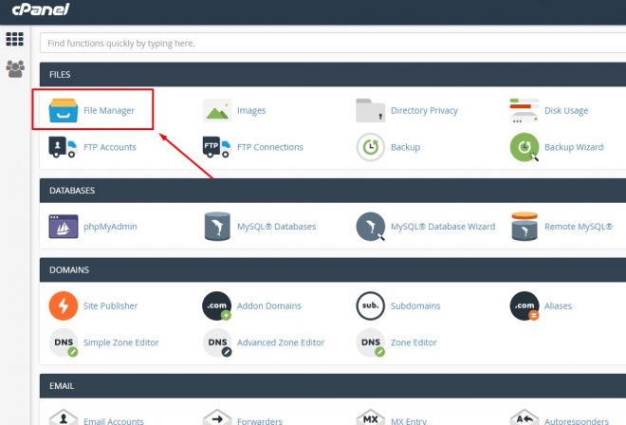Viewport: 626px width, 425px height.
Task: Open the FTP Connections truck icon
Action: (x=217, y=147)
